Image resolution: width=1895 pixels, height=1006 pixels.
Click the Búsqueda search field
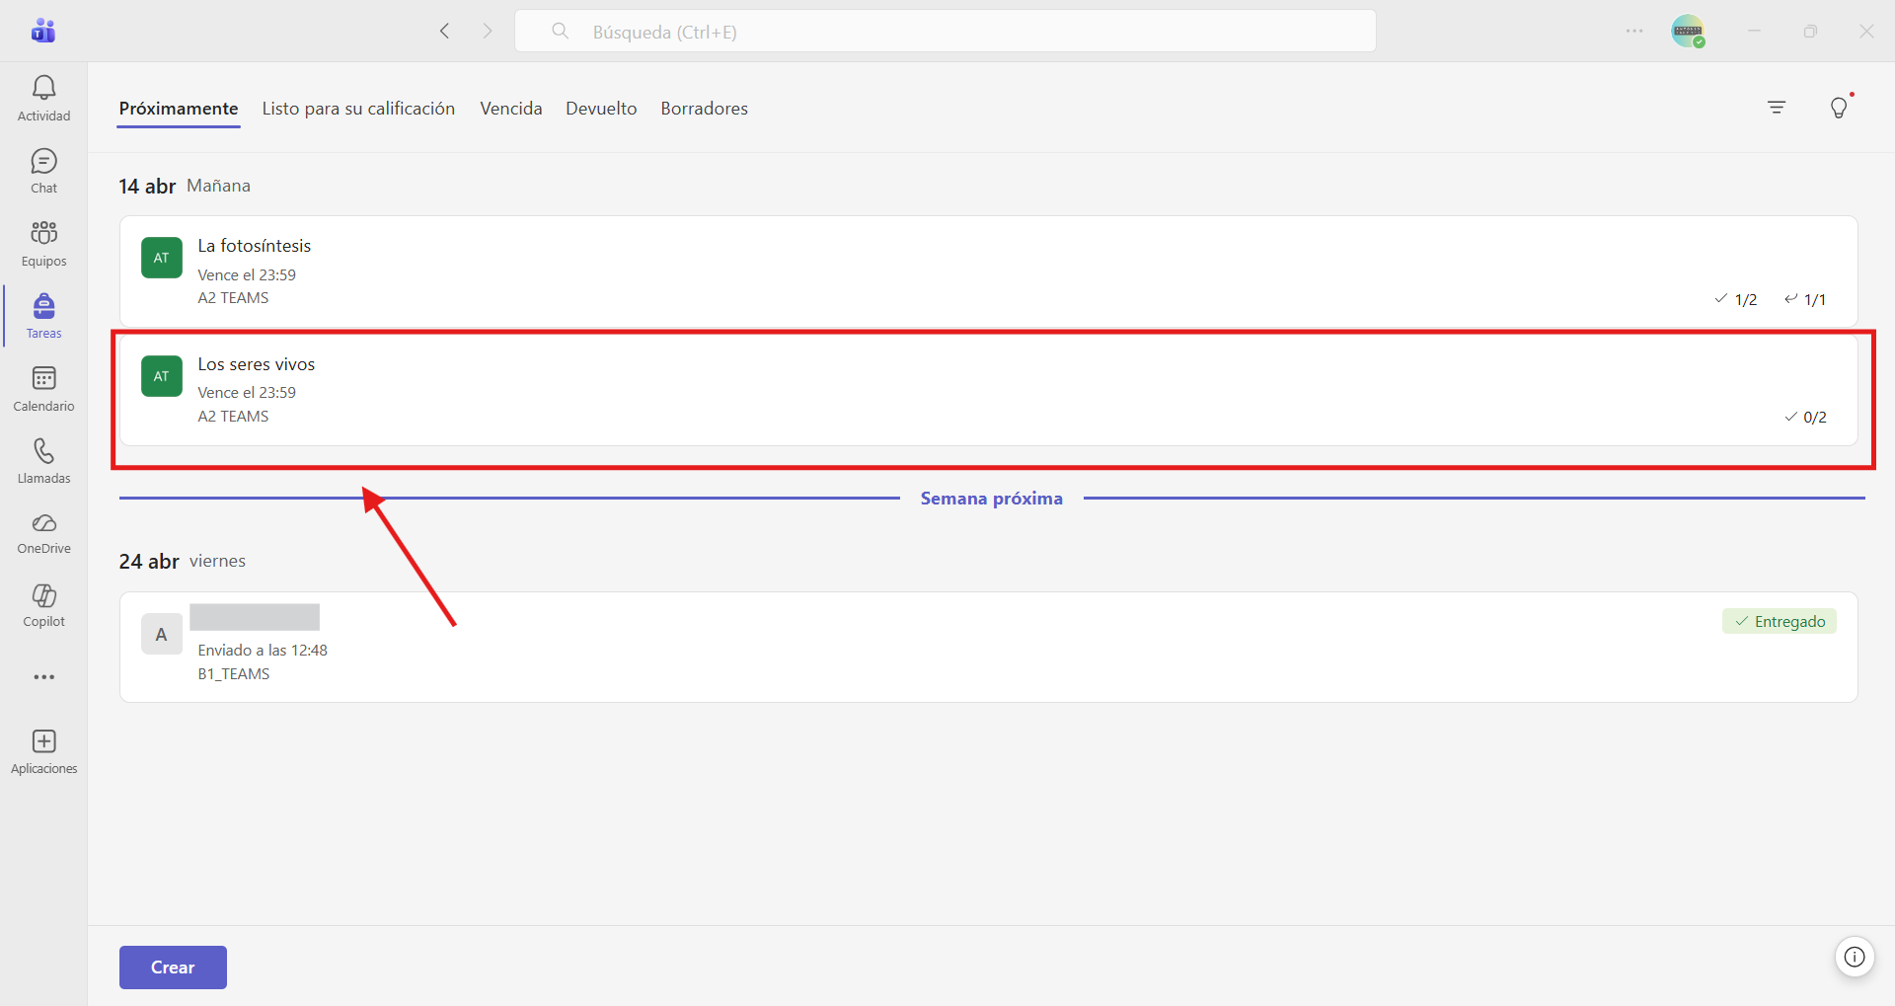pyautogui.click(x=946, y=32)
